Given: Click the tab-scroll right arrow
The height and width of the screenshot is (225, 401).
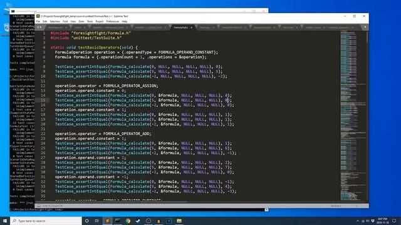Looking at the screenshot, I should (x=41, y=27).
